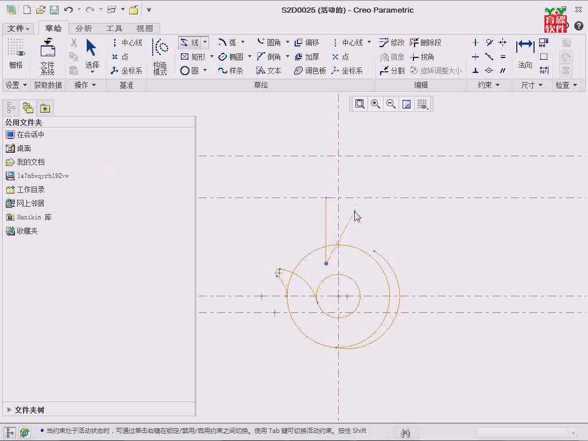Screen dimensions: 588x441
Task: Open the Constrain (约束) group dropdown
Action: coord(489,85)
